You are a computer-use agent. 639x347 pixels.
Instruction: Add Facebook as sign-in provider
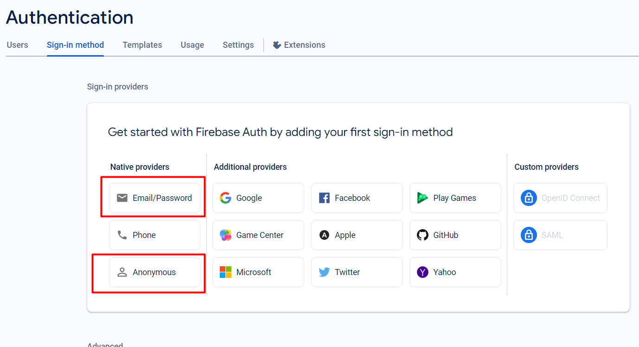click(x=357, y=198)
